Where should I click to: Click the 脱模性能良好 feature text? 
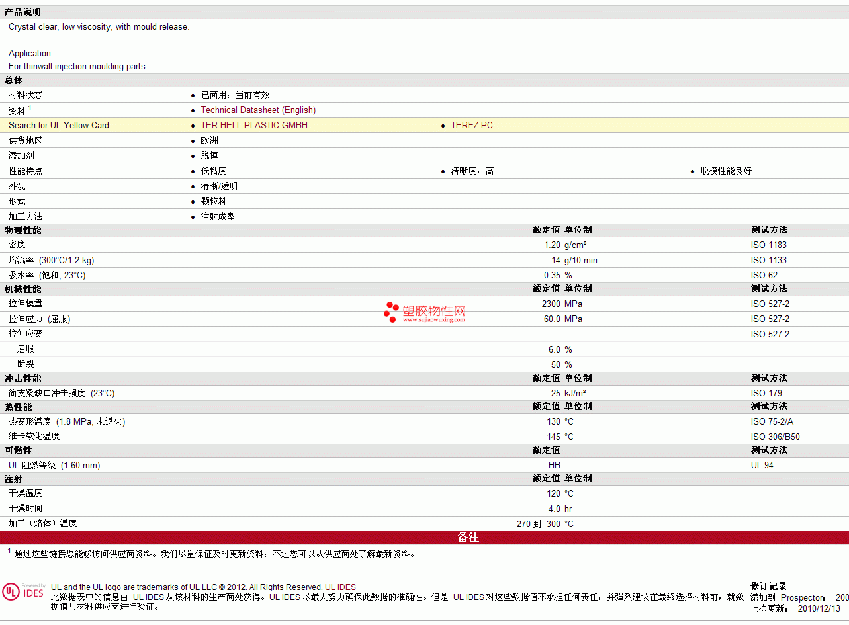(x=726, y=171)
